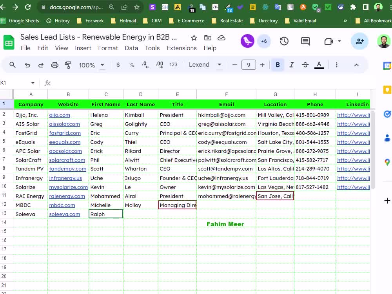Show hidden bookmarks chevron
The image size is (392, 294).
coord(345,21)
